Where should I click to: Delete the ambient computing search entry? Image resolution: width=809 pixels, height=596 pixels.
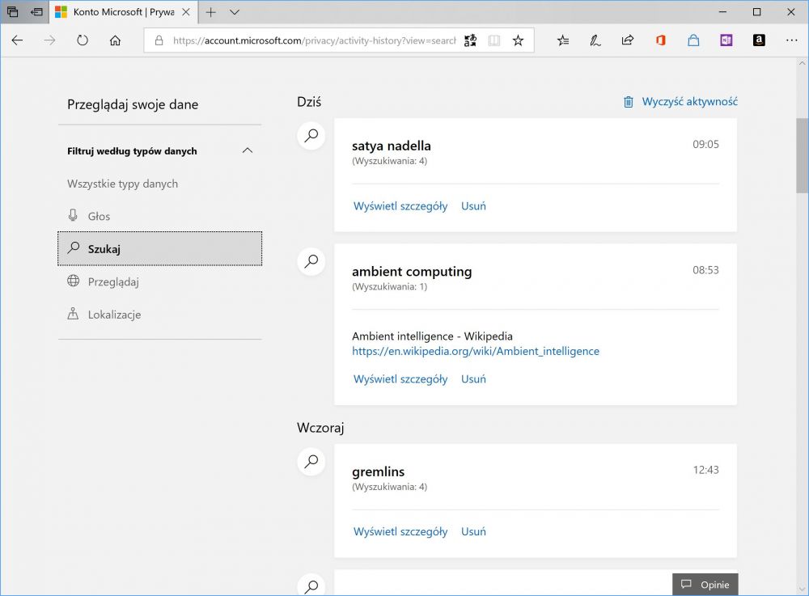click(x=473, y=379)
